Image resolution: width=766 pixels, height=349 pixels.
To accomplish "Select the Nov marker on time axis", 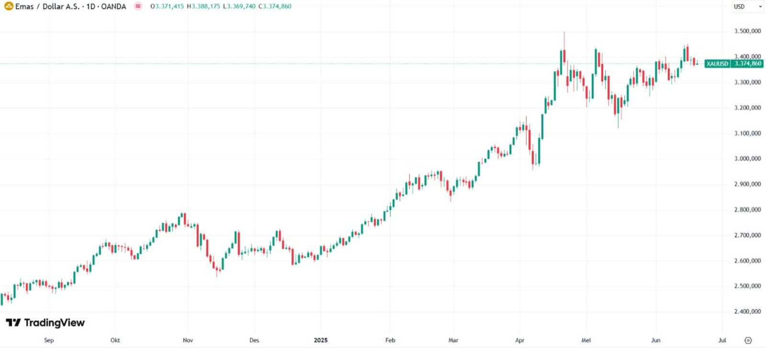I will [x=188, y=340].
